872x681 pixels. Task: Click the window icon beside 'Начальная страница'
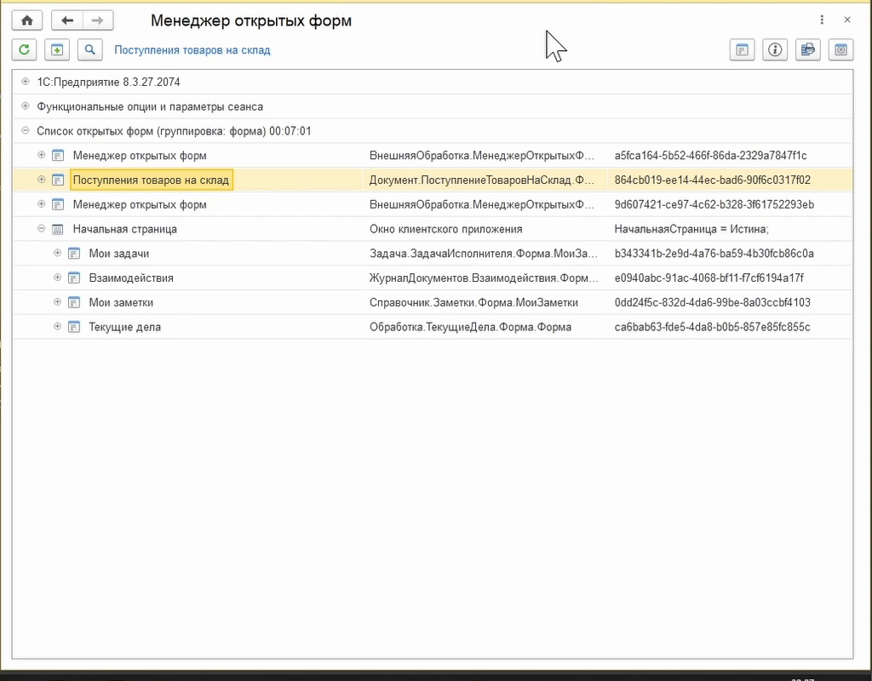click(x=58, y=229)
